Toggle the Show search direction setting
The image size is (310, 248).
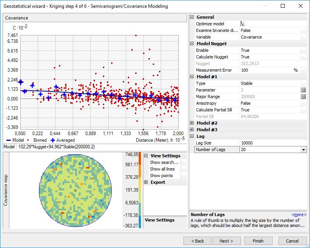click(x=183, y=162)
